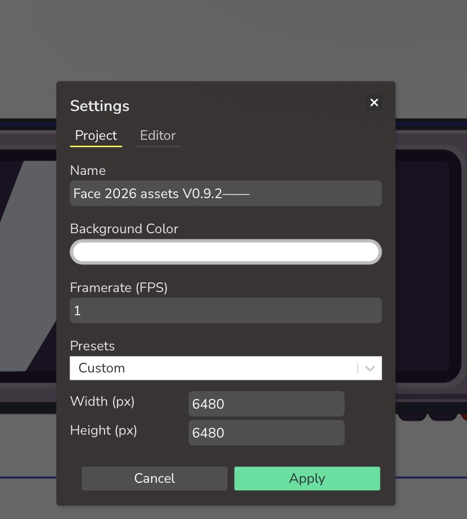Screen dimensions: 467x519
Task: Click the dimmed canvas above the dialog
Action: pos(226,40)
